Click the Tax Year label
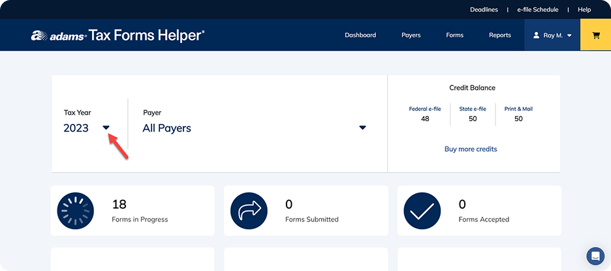This screenshot has width=611, height=271. click(77, 112)
